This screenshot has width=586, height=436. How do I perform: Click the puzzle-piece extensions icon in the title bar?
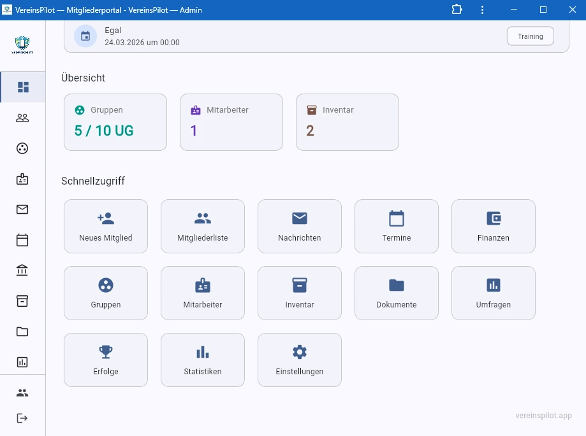click(457, 10)
